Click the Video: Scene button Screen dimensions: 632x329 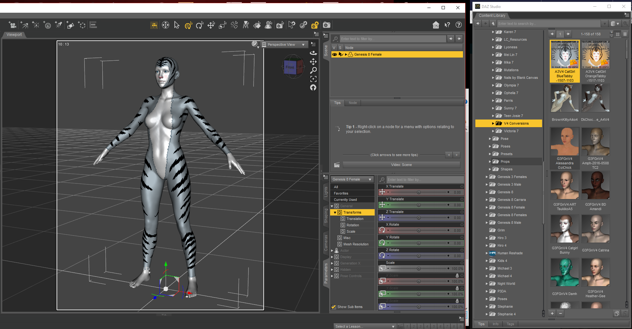[401, 165]
